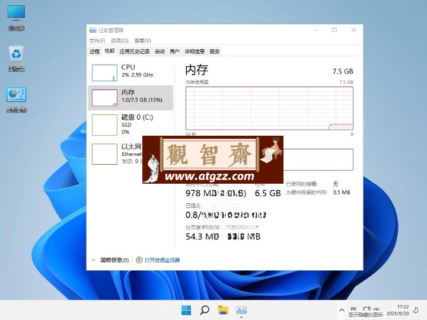
Task: Switch to the 启动 tab
Action: pyautogui.click(x=160, y=52)
